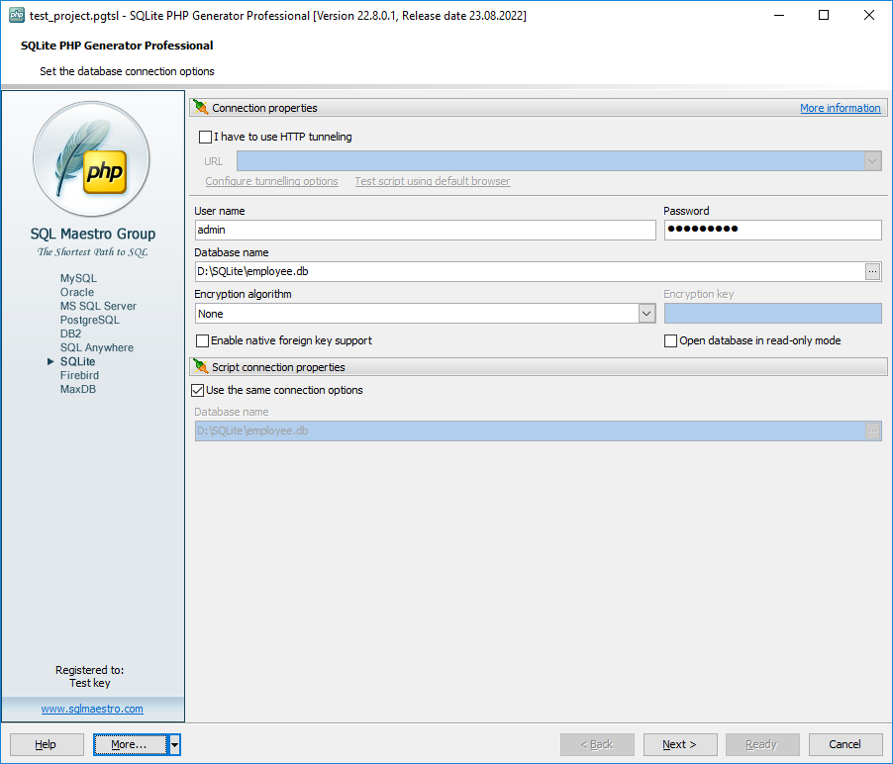Enable native foreign key support

point(203,340)
